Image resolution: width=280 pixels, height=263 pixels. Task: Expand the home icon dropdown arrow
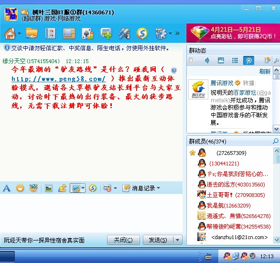pyautogui.click(x=19, y=33)
